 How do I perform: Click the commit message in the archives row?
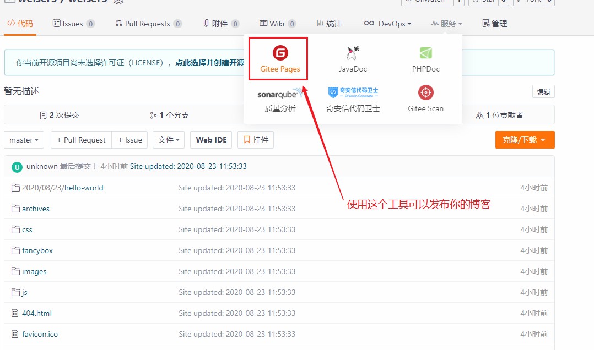point(237,209)
